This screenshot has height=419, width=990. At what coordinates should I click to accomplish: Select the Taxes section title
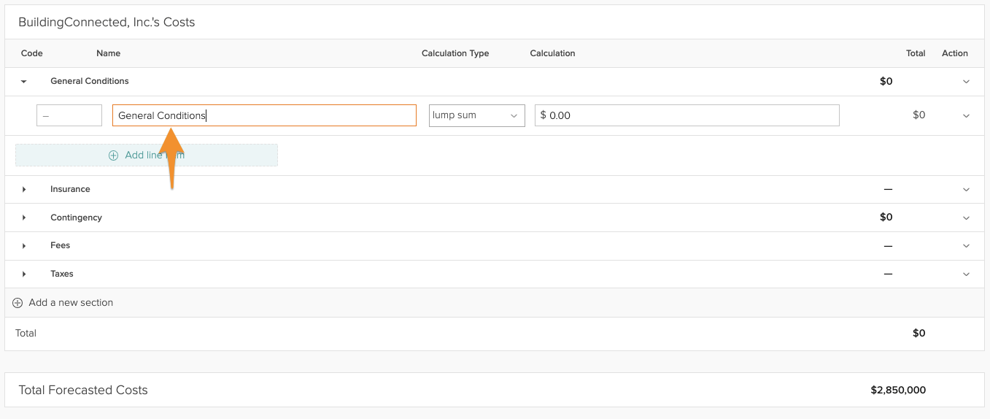62,274
